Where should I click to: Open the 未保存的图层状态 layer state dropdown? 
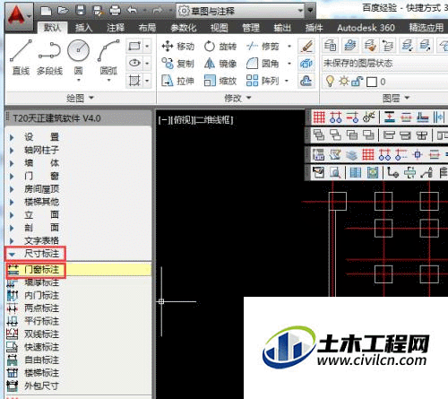[384, 64]
